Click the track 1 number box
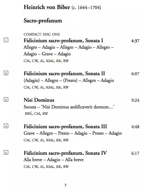This screenshot has width=144, height=191. (x=6, y=40)
